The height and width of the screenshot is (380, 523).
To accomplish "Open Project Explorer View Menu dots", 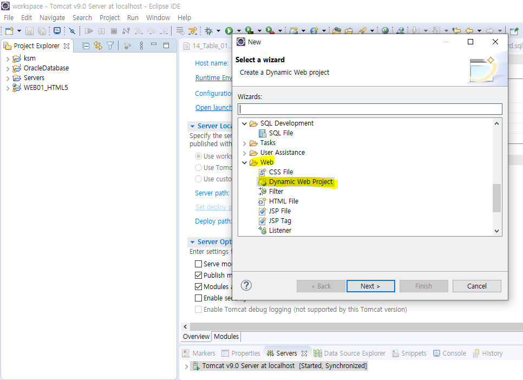I will pos(141,45).
